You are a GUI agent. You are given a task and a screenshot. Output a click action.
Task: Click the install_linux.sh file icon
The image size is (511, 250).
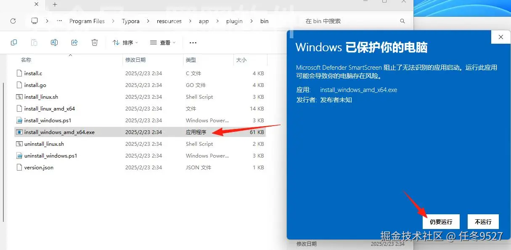coord(19,97)
